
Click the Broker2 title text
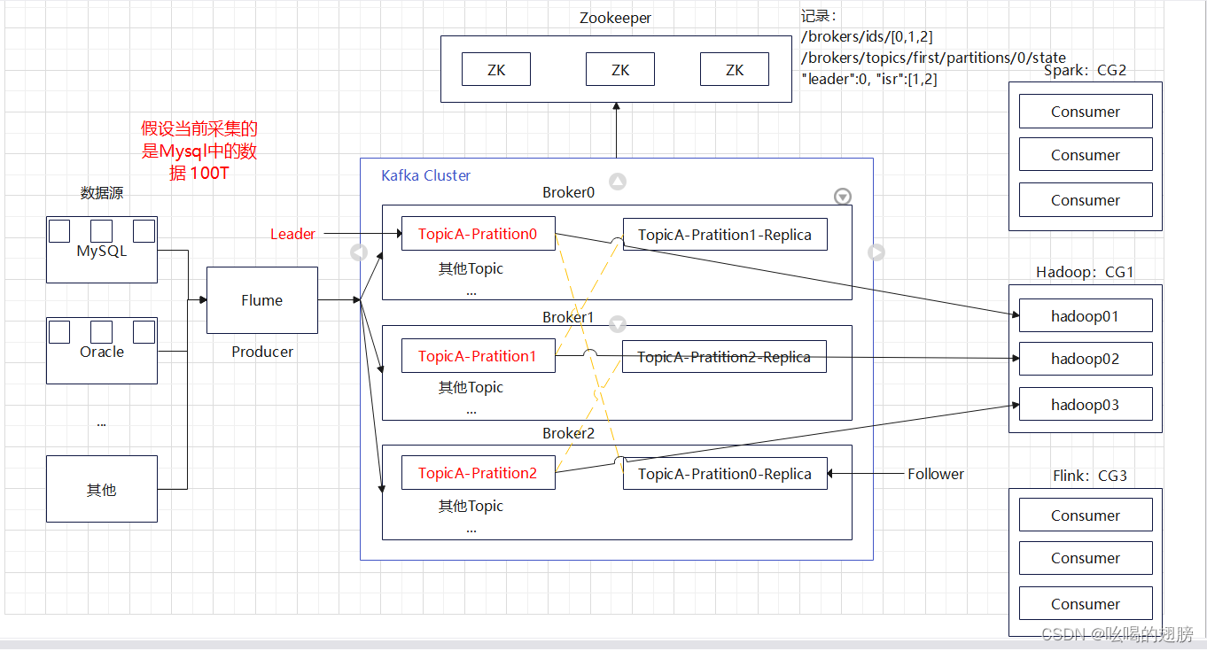(568, 433)
